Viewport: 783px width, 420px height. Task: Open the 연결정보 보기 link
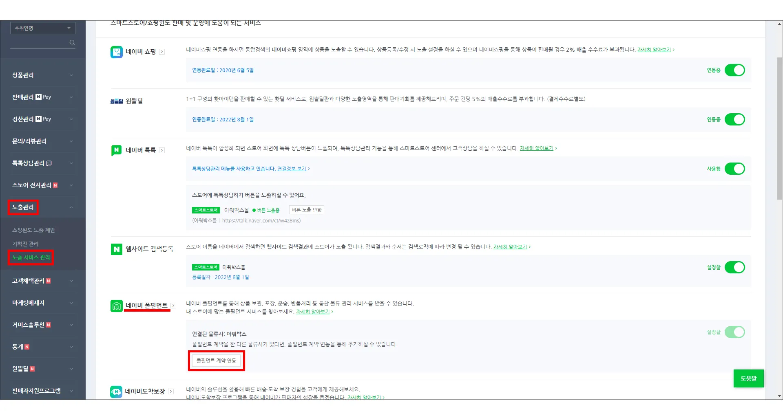[292, 169]
